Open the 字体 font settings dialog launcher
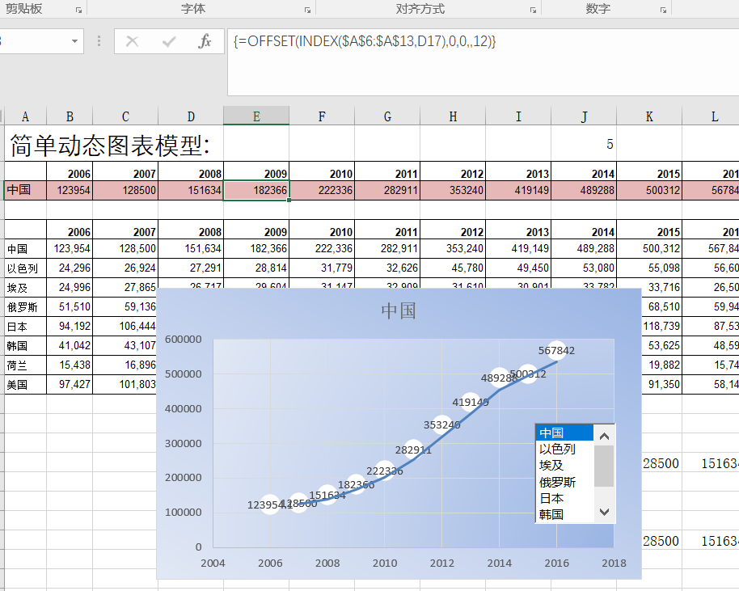This screenshot has width=739, height=591. click(307, 11)
